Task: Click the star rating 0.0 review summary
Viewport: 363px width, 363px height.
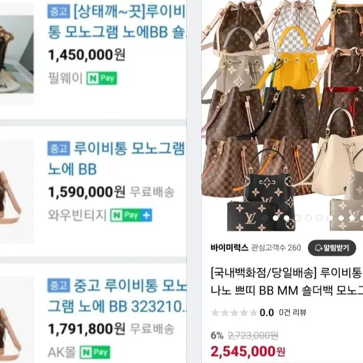Action: [x=243, y=313]
